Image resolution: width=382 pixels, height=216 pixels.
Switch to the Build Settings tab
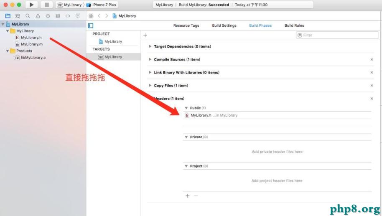pyautogui.click(x=224, y=25)
